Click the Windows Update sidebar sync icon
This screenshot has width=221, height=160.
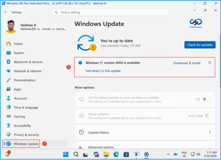8,144
